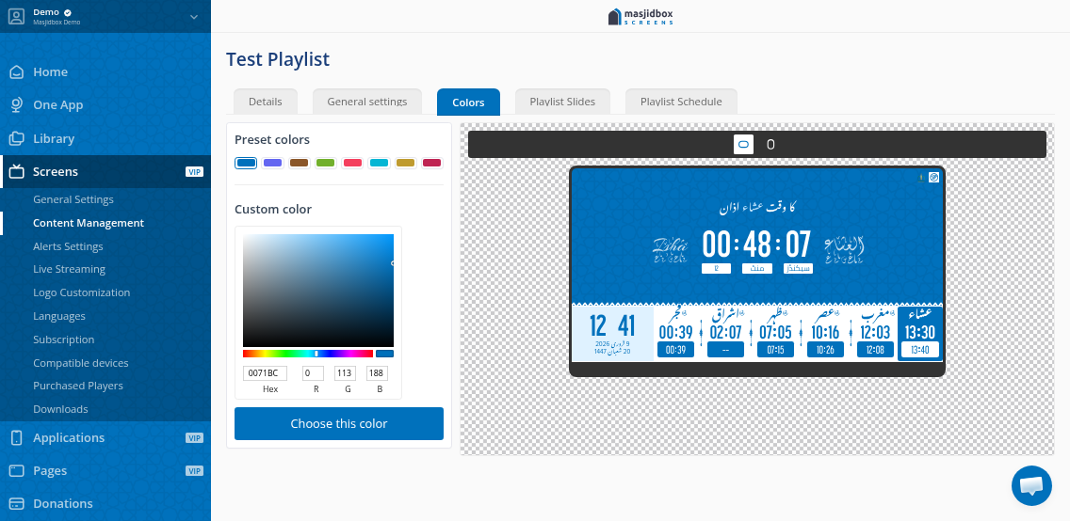Click the 10:16 prayer time in preview
Viewport: 1070px width, 521px height.
[x=825, y=332]
